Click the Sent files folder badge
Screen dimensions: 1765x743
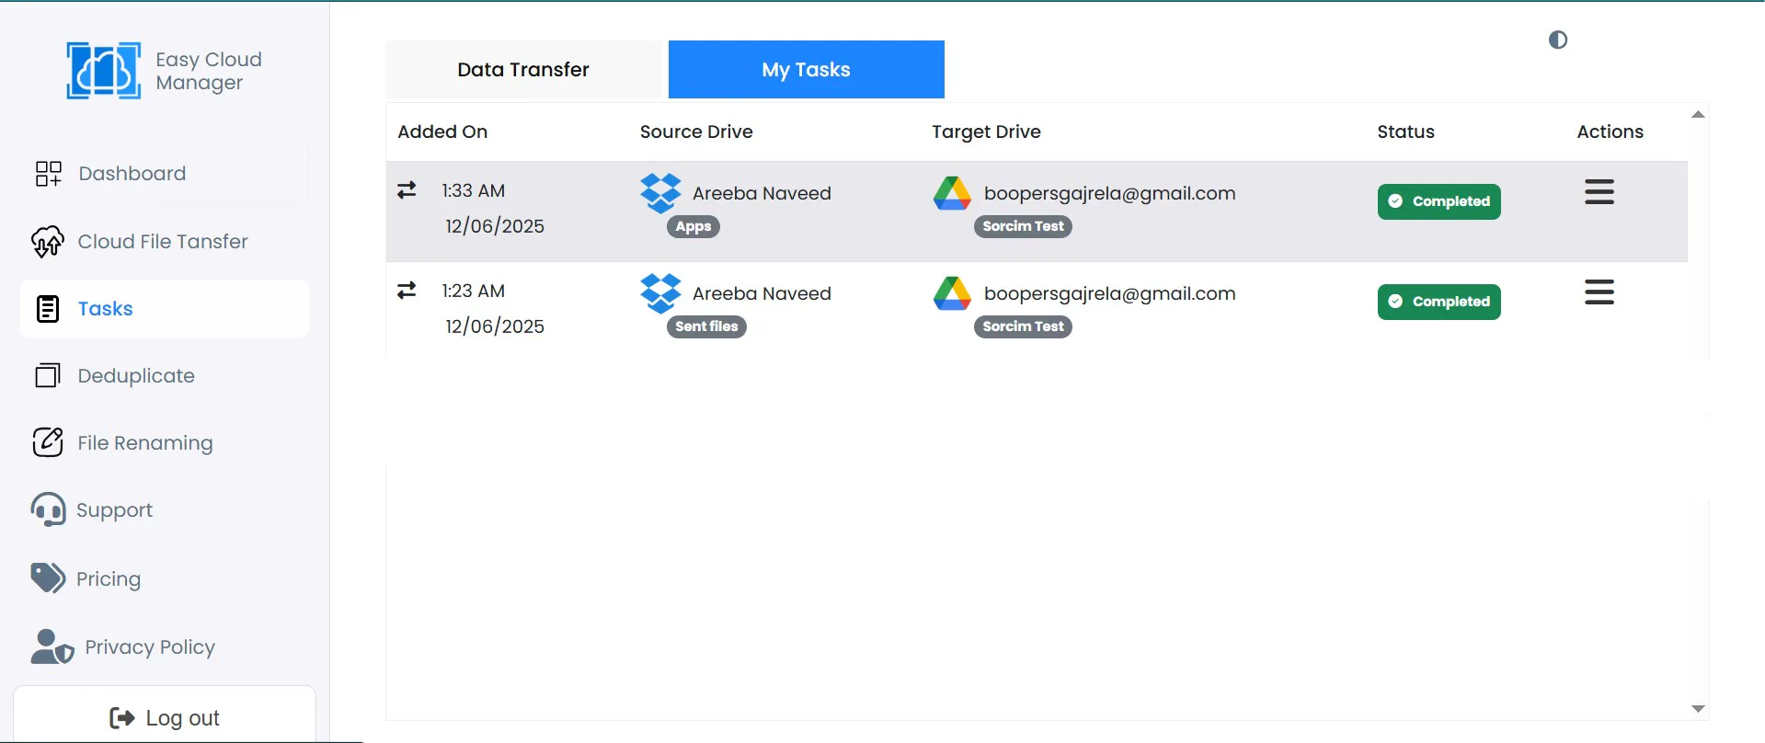[x=706, y=326]
